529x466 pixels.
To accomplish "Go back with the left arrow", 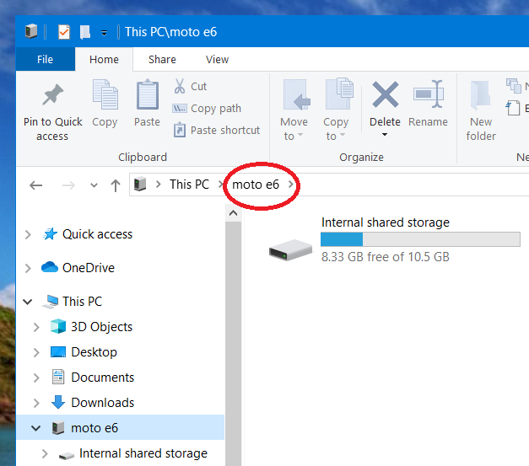I will coord(35,185).
